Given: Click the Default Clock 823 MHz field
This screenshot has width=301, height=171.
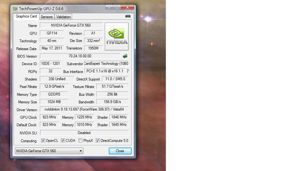Looking at the screenshot, I should coord(49,125).
